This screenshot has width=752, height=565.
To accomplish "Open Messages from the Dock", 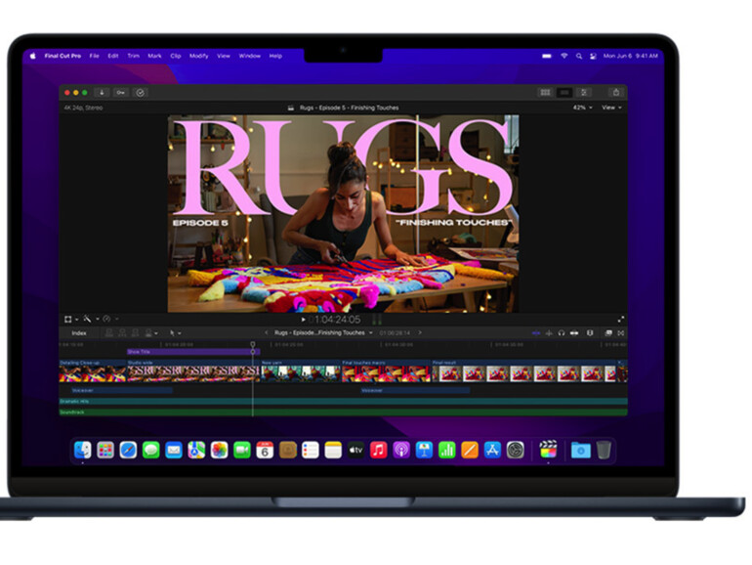I will pyautogui.click(x=151, y=451).
